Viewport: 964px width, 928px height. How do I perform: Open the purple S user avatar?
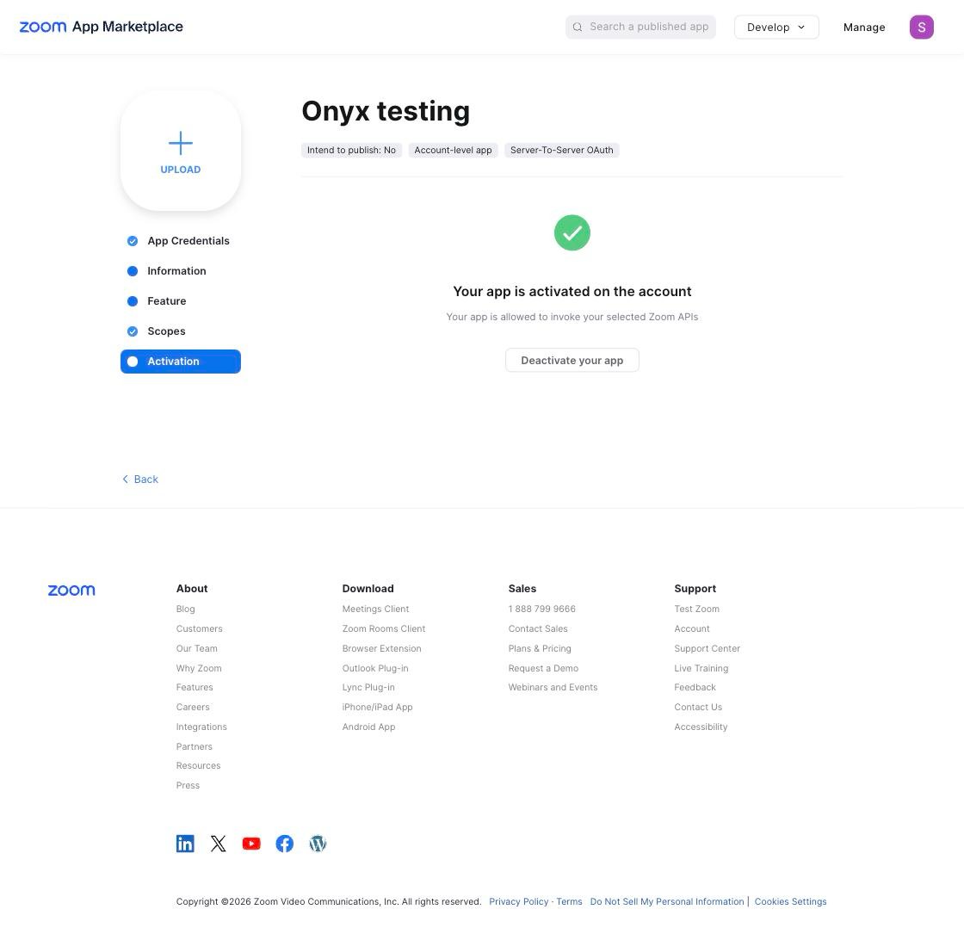921,27
